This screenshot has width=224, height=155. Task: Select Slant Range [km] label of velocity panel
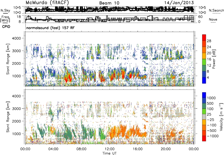(x=8, y=117)
